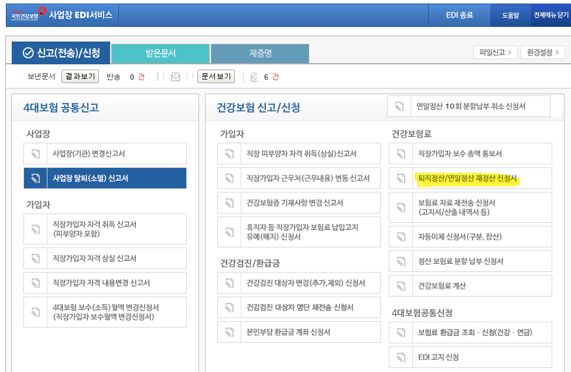Image resolution: width=571 pixels, height=372 pixels.
Task: Click icon beside 사업장 탈퇴(소멸) 신고서
Action: pos(35,178)
